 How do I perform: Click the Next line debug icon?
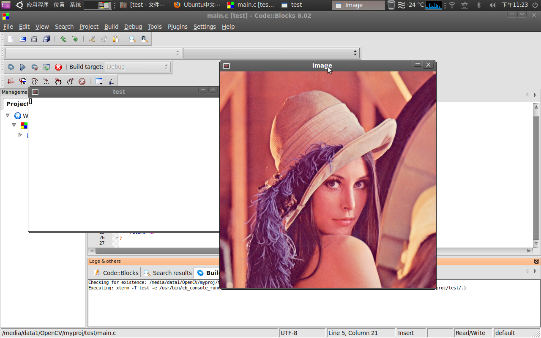coord(35,82)
